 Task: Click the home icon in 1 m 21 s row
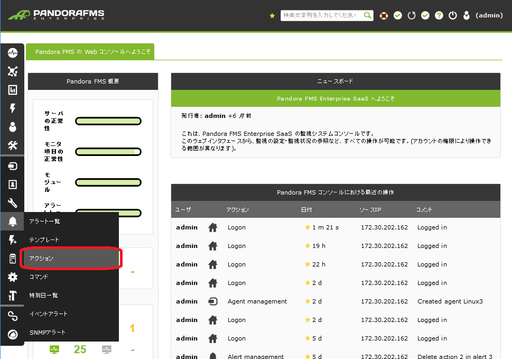point(212,227)
